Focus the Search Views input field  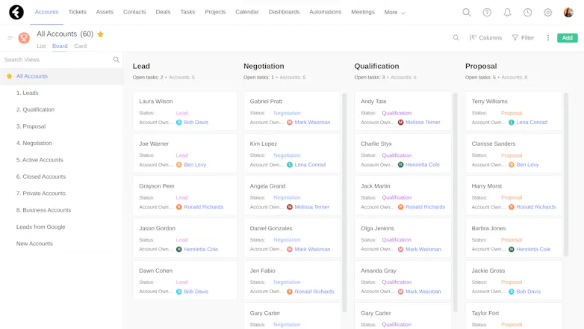(56, 60)
